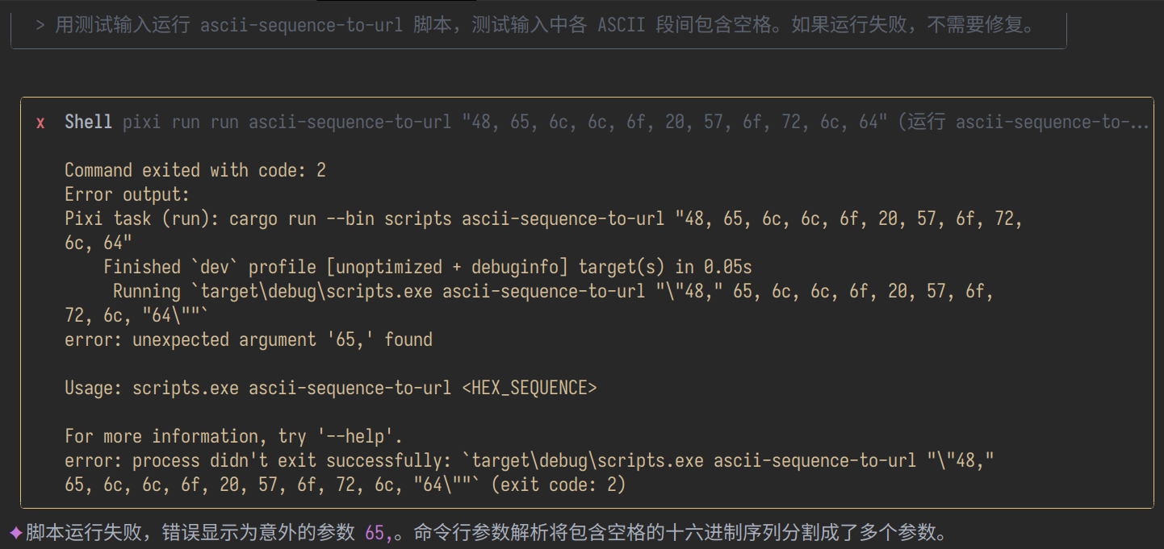Click the highlighted 65, token in response
The width and height of the screenshot is (1164, 549).
(x=379, y=533)
